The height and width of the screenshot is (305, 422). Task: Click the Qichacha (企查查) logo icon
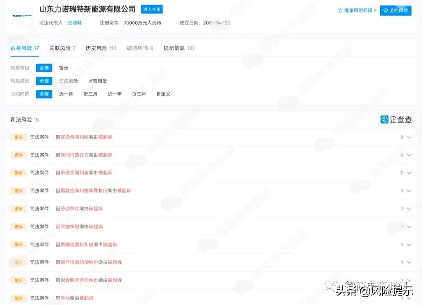[385, 119]
